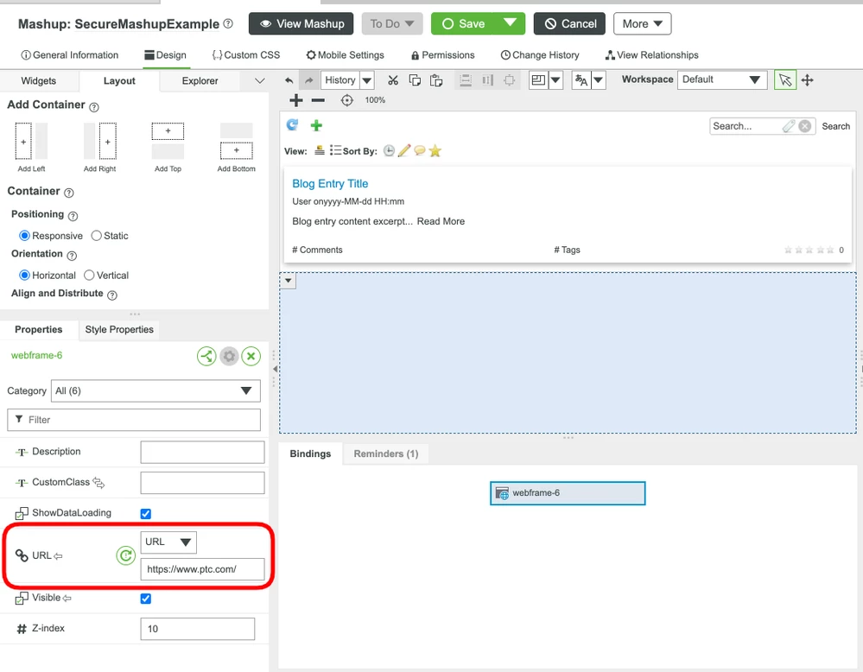Clear blog search with X icon
Viewport: 863px width, 672px height.
pyautogui.click(x=804, y=126)
